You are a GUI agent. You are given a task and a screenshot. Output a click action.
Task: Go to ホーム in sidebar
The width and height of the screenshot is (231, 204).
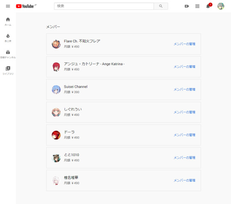click(8, 21)
